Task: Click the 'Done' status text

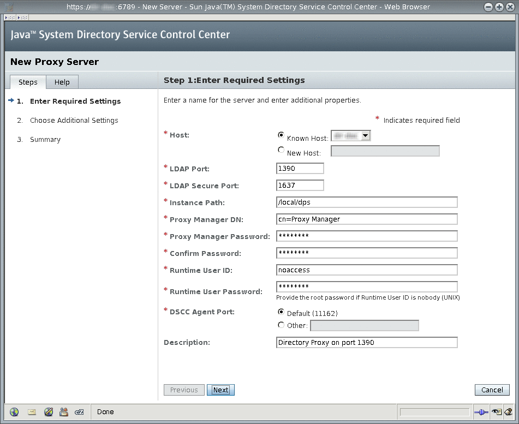Action: (x=105, y=412)
